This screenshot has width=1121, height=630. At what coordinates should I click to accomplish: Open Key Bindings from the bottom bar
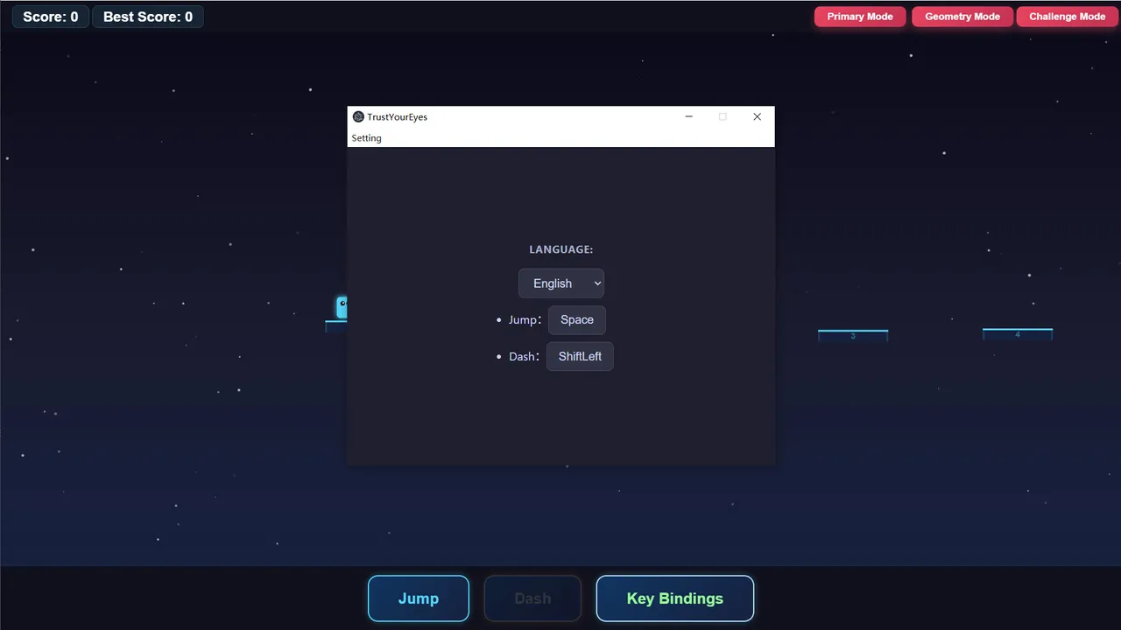[x=675, y=598]
